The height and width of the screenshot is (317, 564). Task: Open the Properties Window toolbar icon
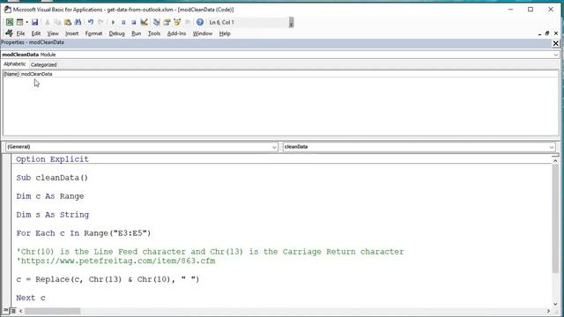click(167, 22)
